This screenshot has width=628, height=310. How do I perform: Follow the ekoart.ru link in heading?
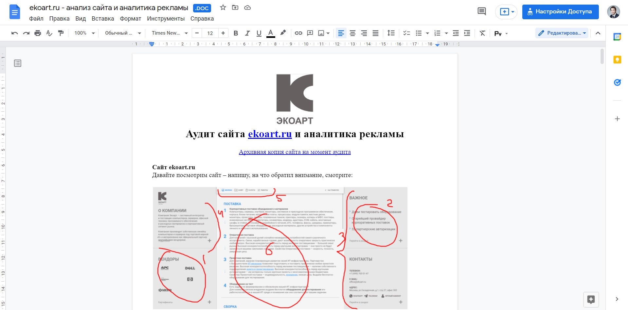pyautogui.click(x=270, y=134)
